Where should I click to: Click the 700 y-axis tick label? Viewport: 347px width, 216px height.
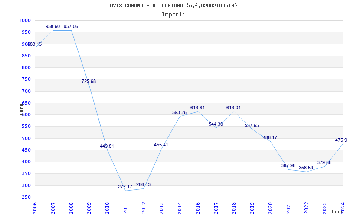click(x=26, y=91)
